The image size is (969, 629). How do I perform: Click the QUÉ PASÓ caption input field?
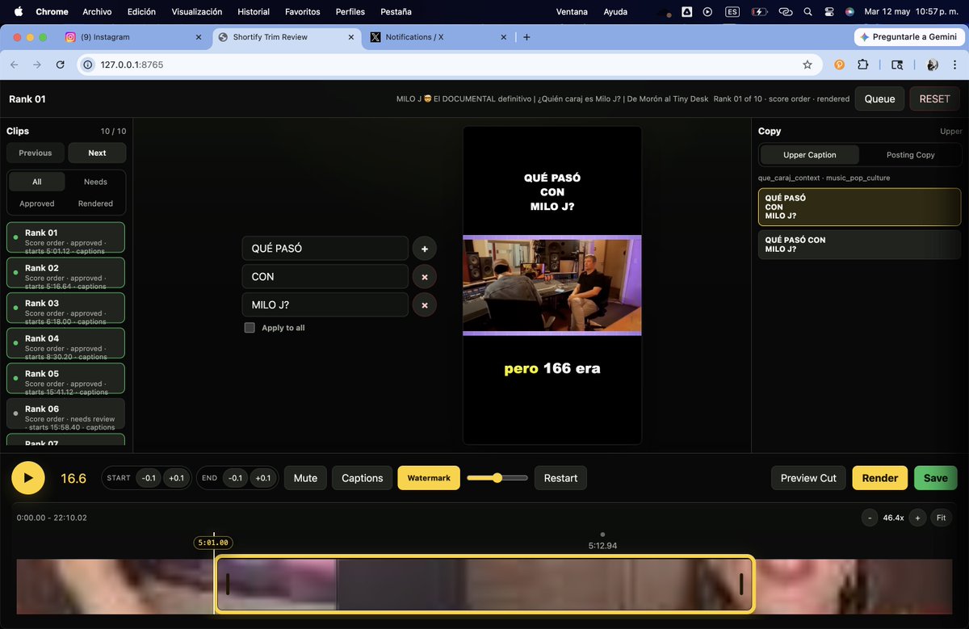coord(325,249)
